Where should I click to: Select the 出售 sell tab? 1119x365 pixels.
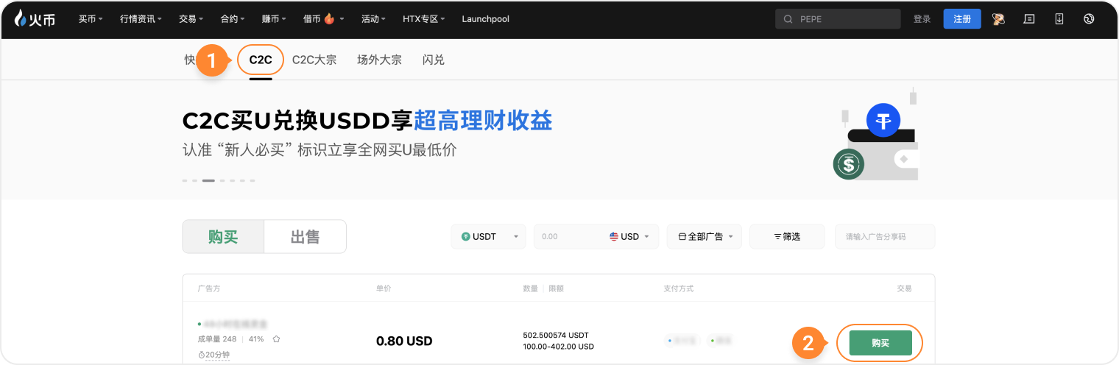pos(305,236)
